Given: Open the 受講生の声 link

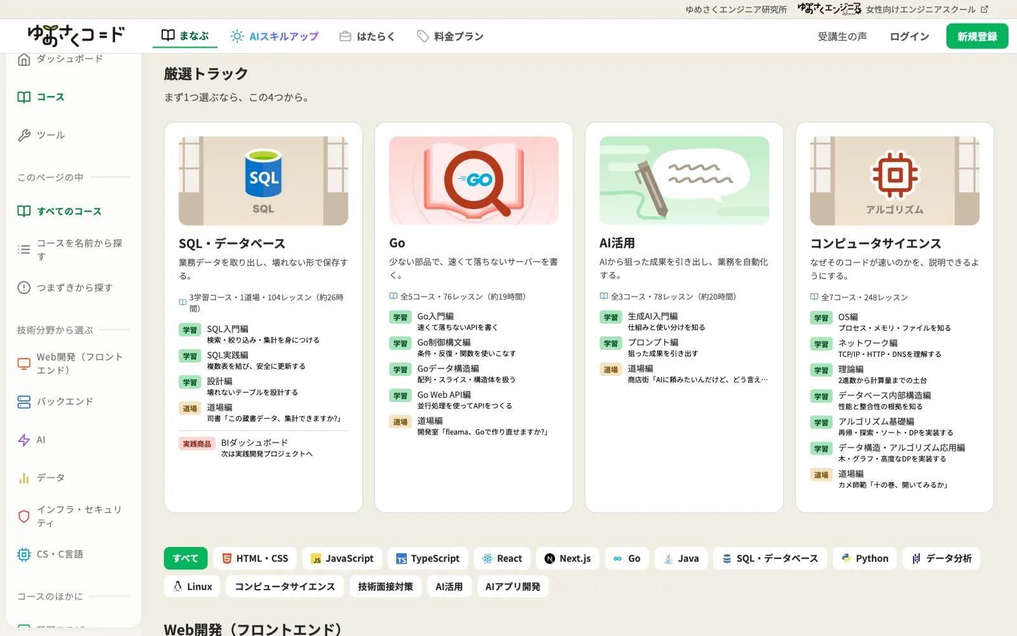Looking at the screenshot, I should pyautogui.click(x=842, y=36).
